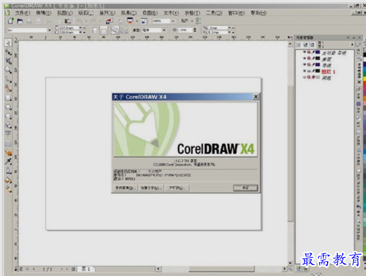
Task: Click the Options icon beside snap button
Action: [x=199, y=21]
